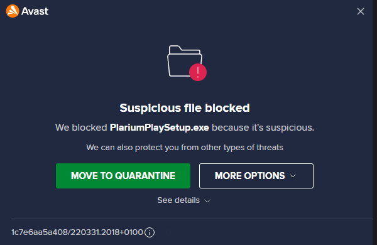
Task: Click the Avast wordmark text
Action: click(x=35, y=11)
